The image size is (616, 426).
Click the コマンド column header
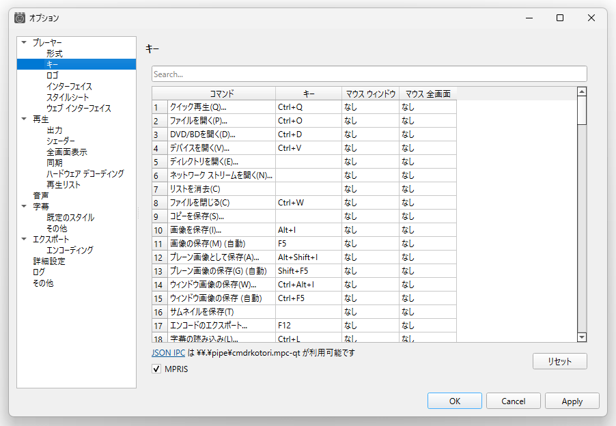221,94
